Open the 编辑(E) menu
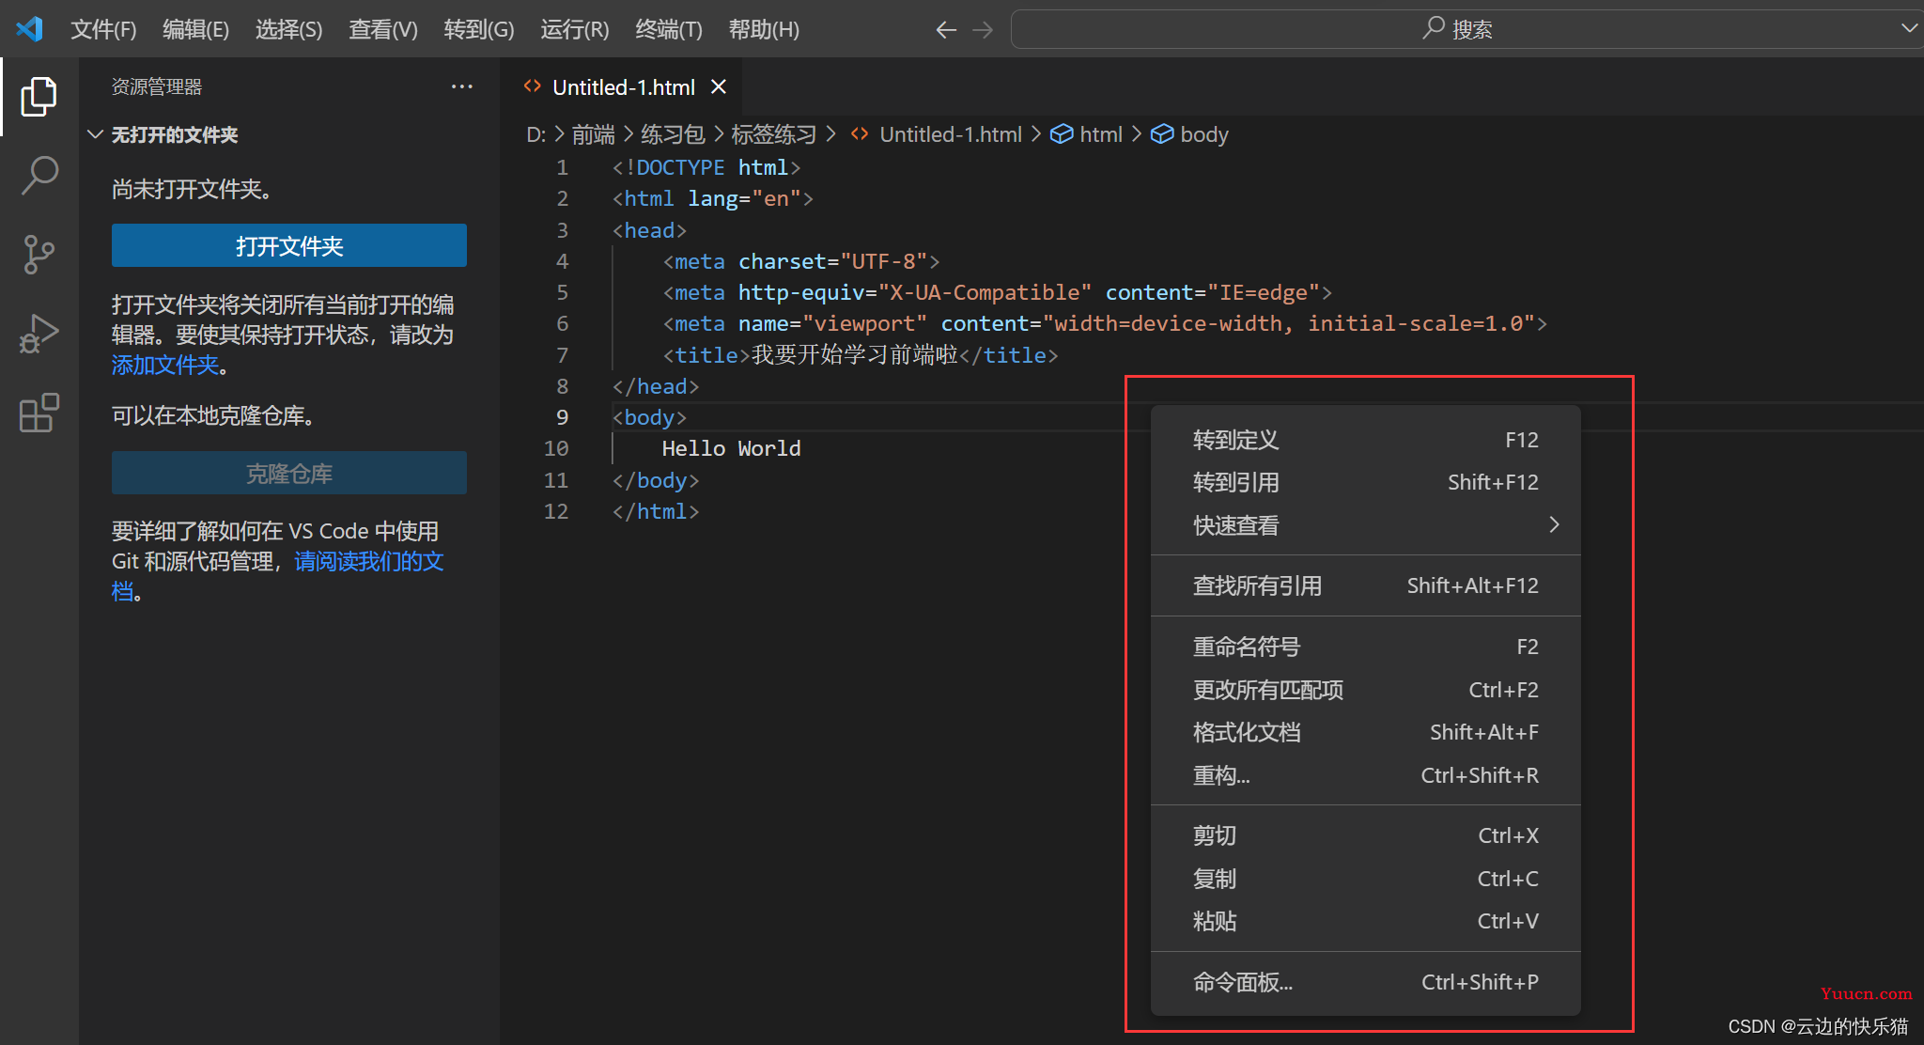 [x=195, y=29]
